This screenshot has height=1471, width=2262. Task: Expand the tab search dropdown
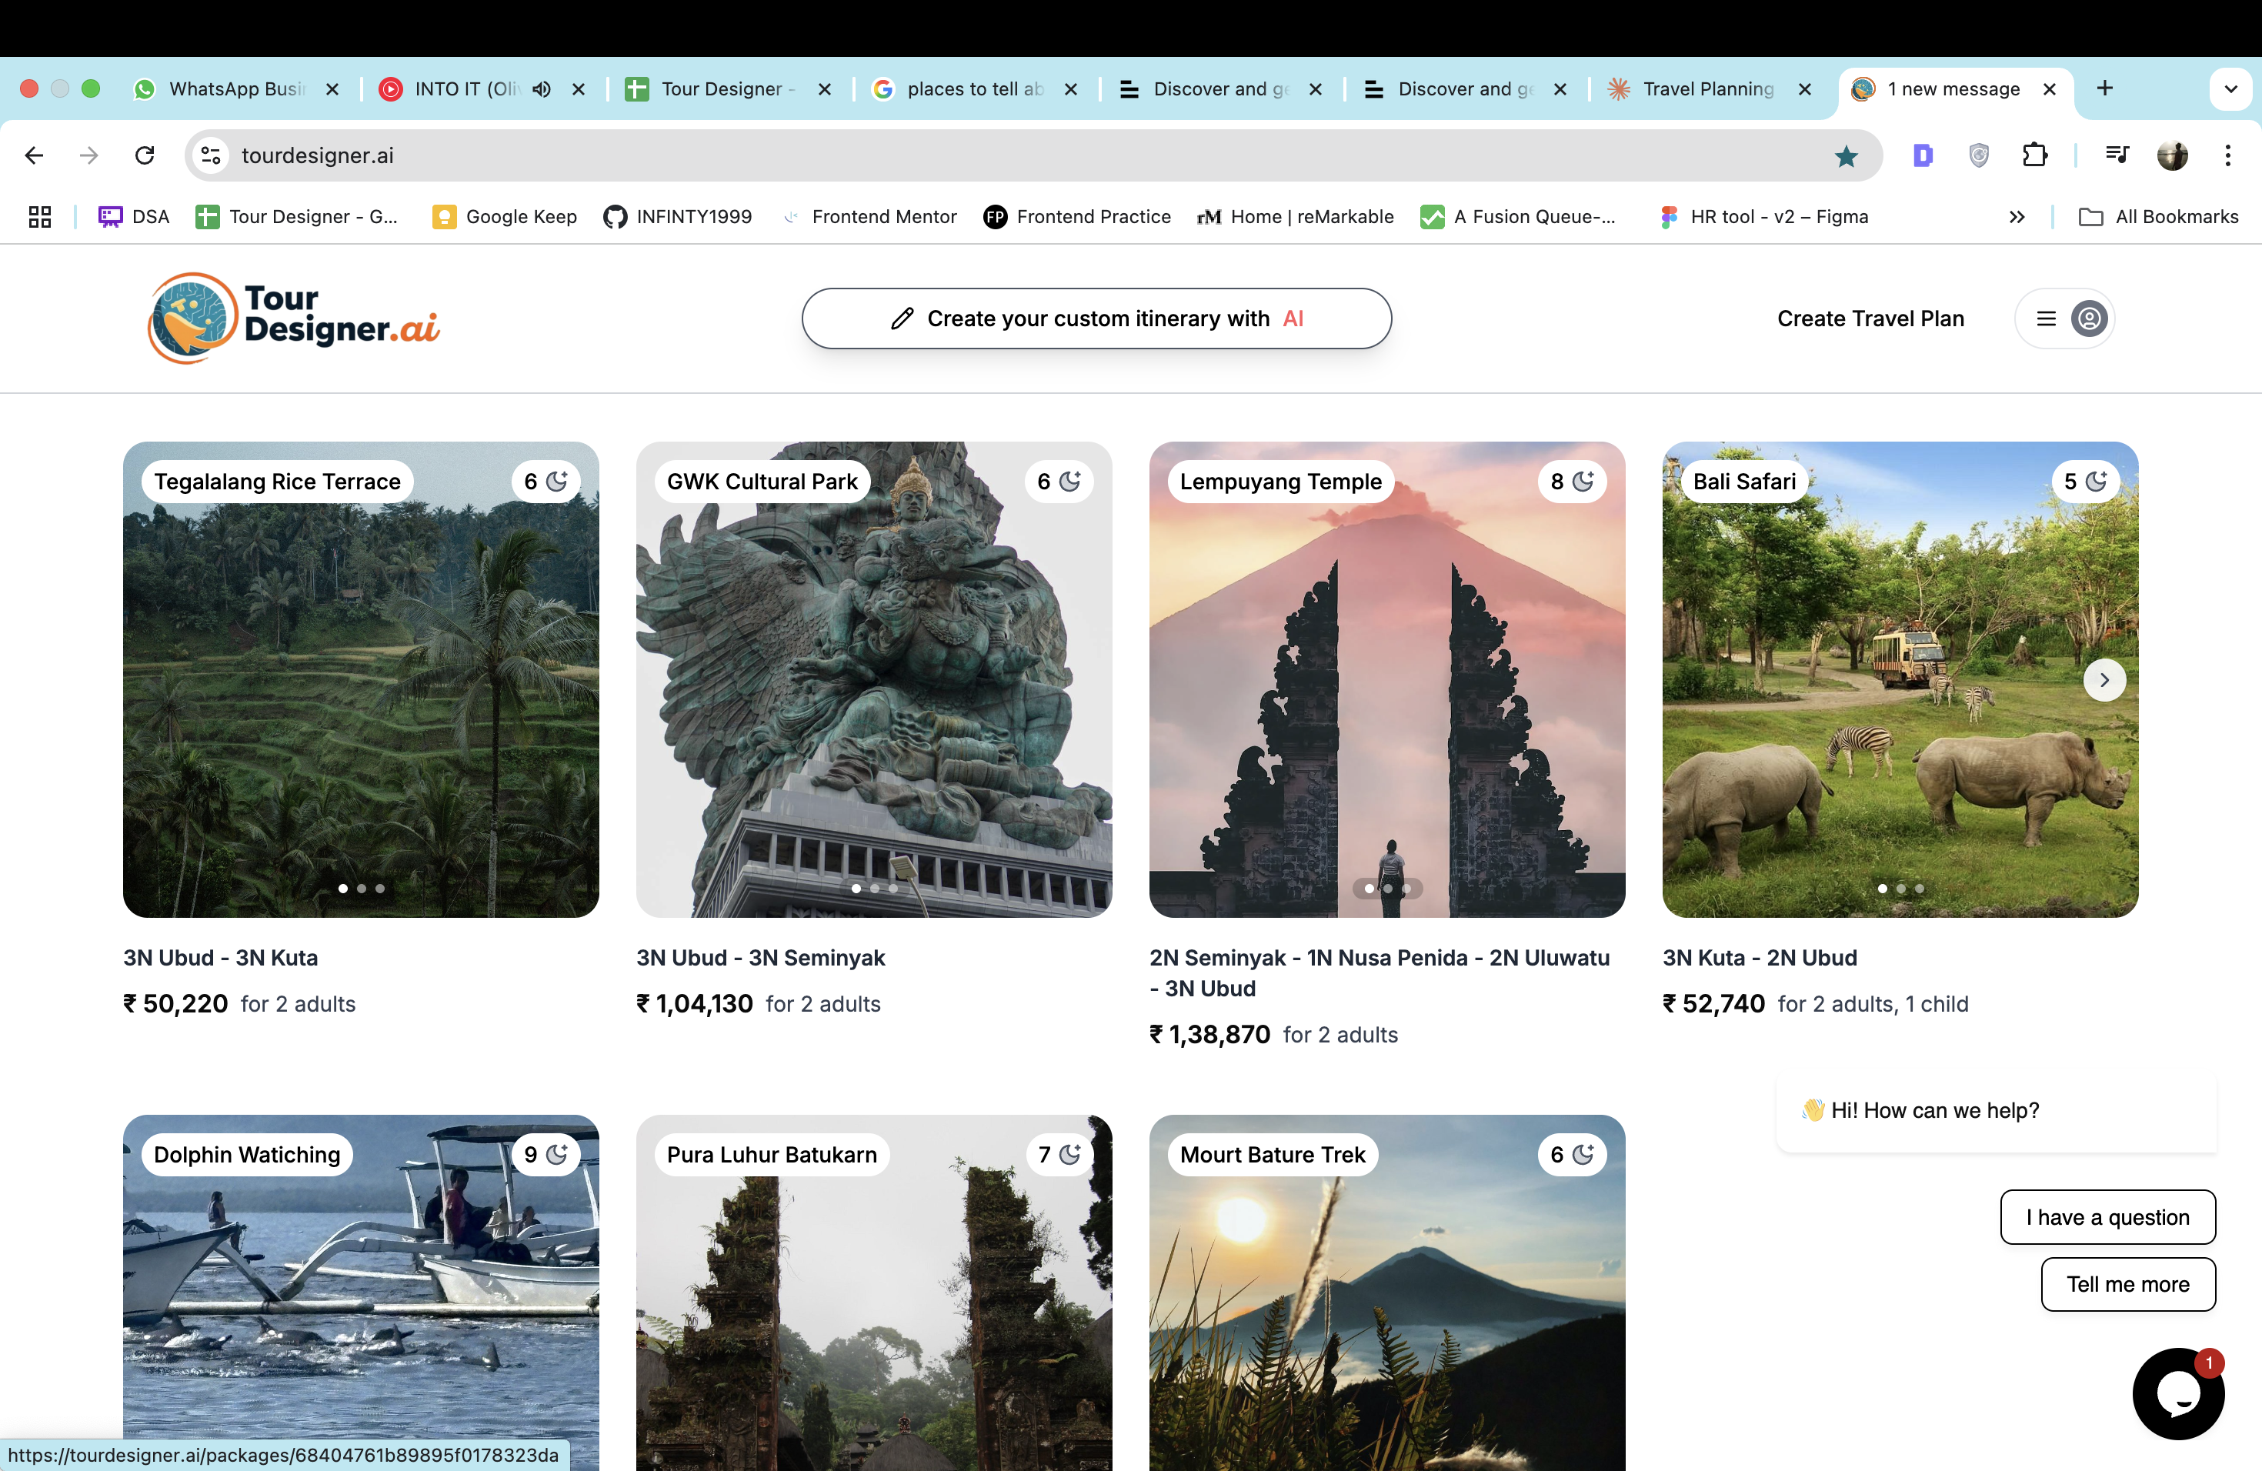[2230, 89]
